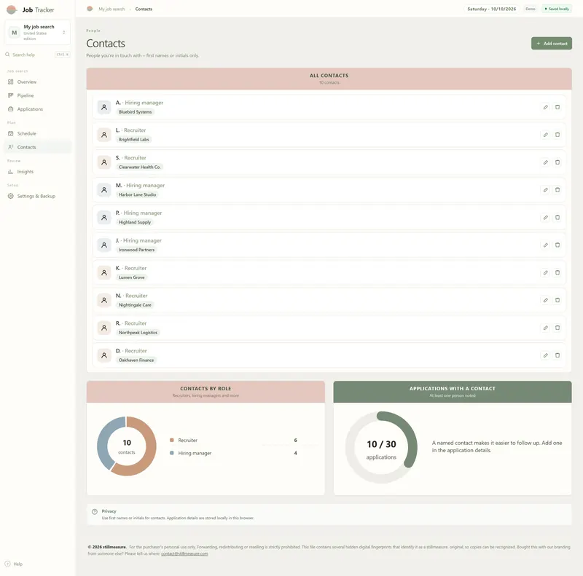Click the contact@stillmeasure.com email link
583x576 pixels.
(184, 553)
